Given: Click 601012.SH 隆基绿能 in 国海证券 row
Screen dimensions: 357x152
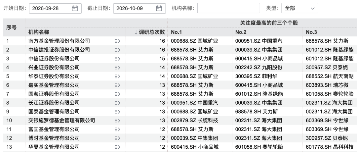Looking at the screenshot, I should click(259, 94).
